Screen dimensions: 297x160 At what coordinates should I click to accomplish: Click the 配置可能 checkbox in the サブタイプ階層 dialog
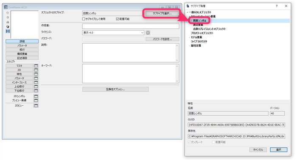pos(213,142)
